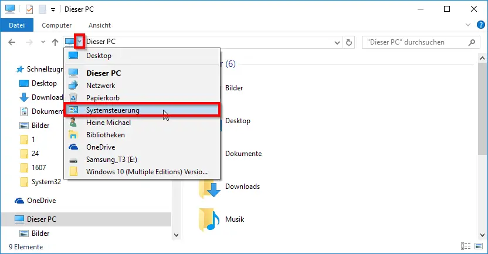
Task: Choose Samsung_T3 (E:) from the dropdown list
Action: pyautogui.click(x=142, y=160)
